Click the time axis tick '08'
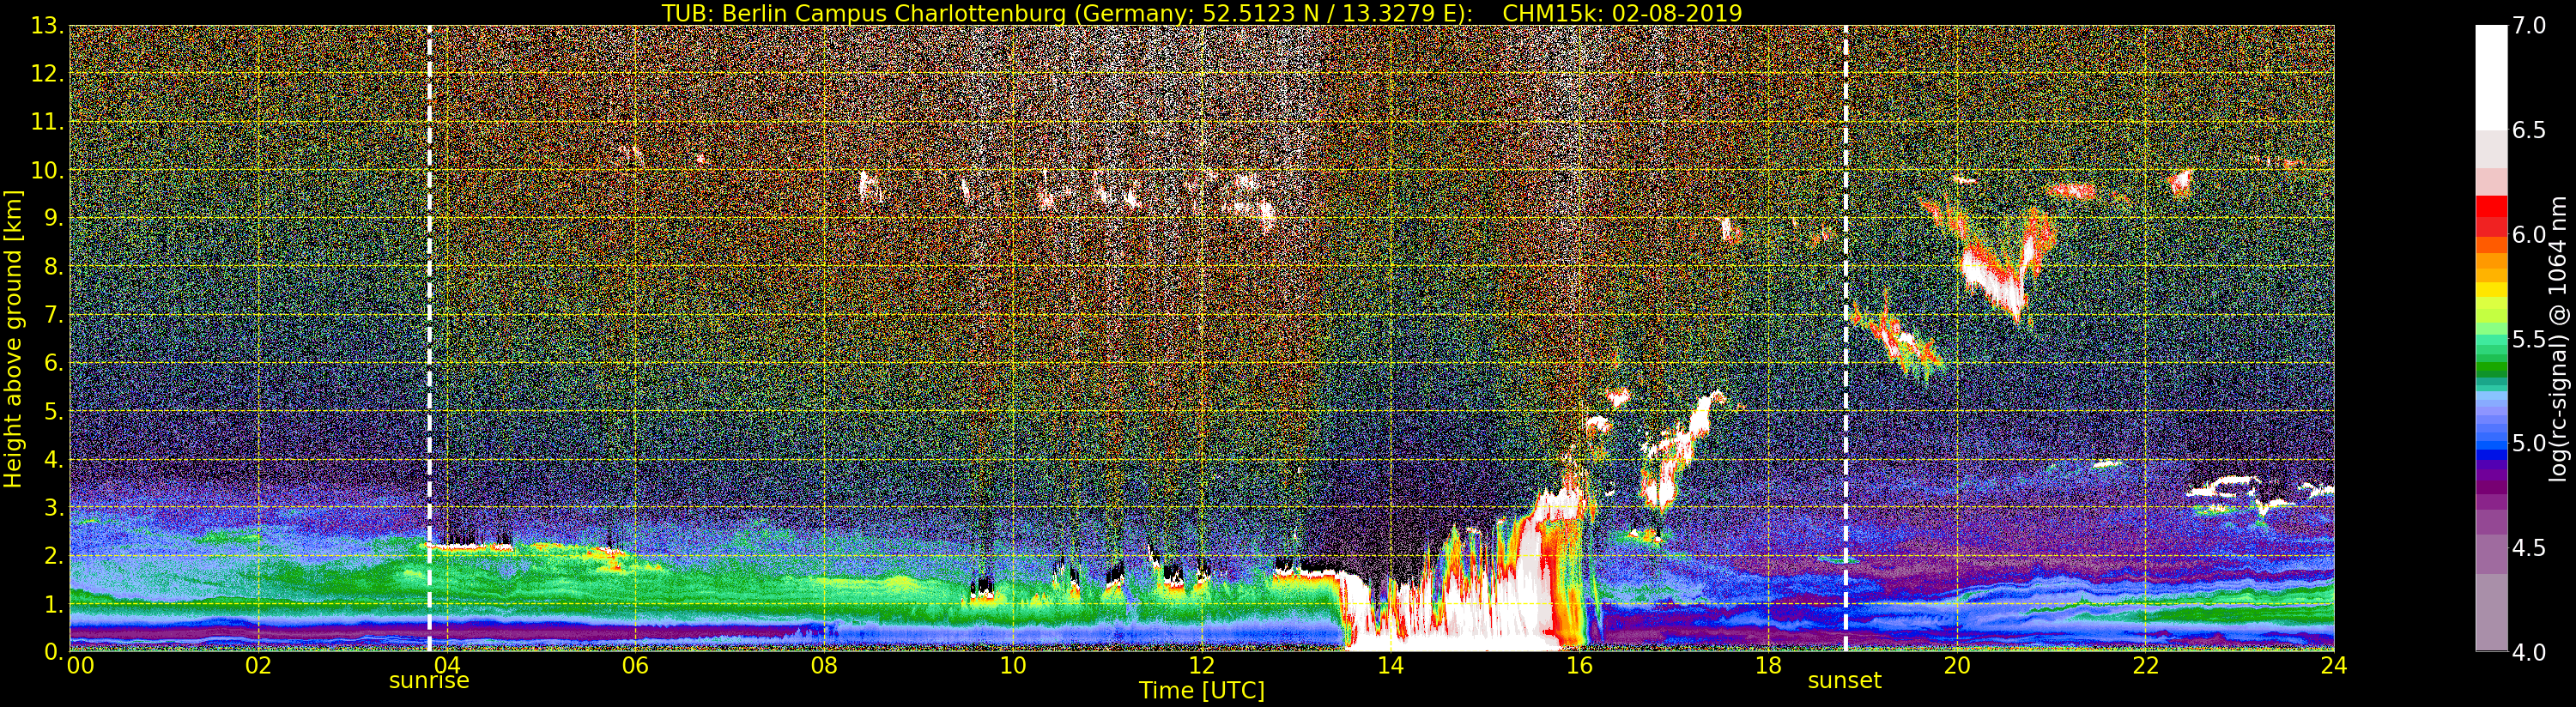Viewport: 2576px width, 707px height. [x=824, y=666]
